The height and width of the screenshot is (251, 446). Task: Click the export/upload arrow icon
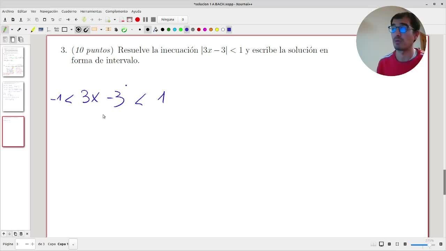21,20
